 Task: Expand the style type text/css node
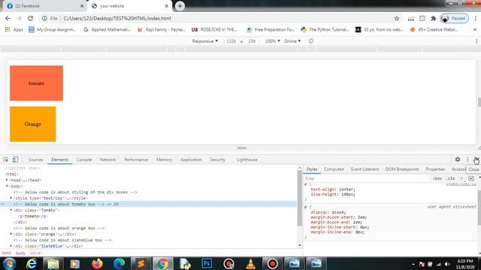point(11,198)
